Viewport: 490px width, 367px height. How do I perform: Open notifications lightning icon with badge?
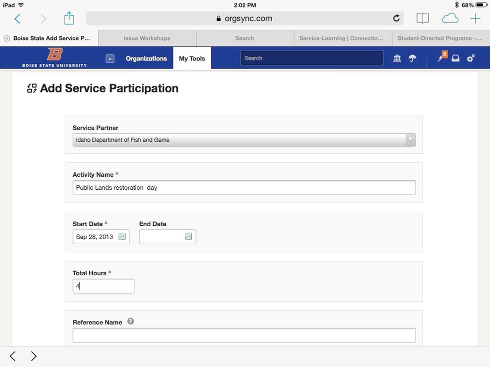pyautogui.click(x=441, y=58)
